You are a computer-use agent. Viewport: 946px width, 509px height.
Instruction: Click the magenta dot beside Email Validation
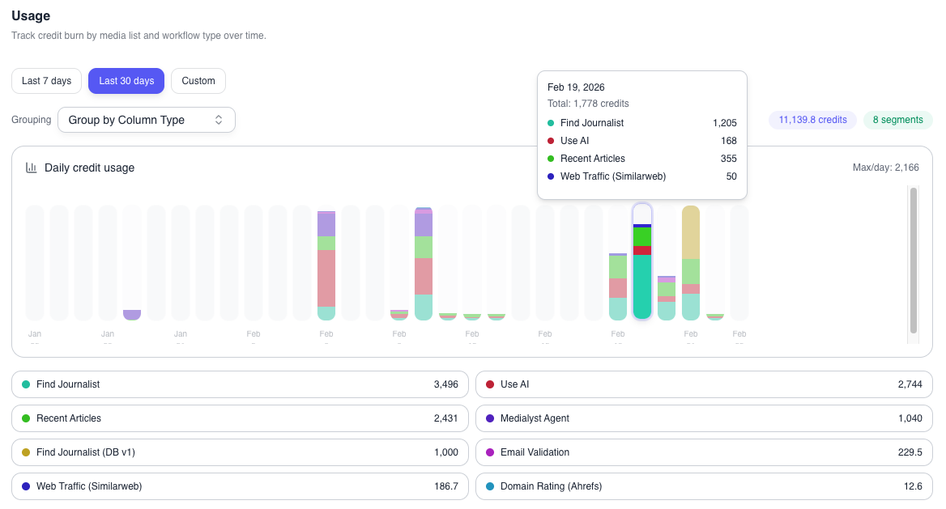tap(490, 452)
